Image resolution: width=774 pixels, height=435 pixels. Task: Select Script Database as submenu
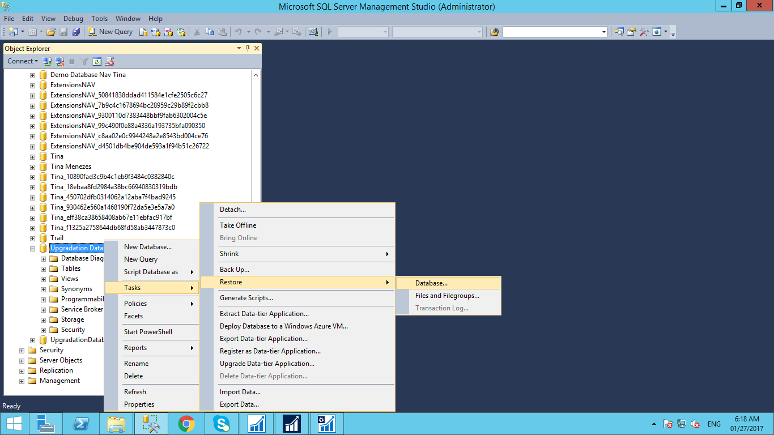[x=152, y=272]
